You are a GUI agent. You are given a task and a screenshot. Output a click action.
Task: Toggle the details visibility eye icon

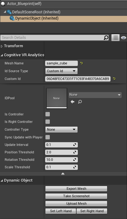click(124, 38)
